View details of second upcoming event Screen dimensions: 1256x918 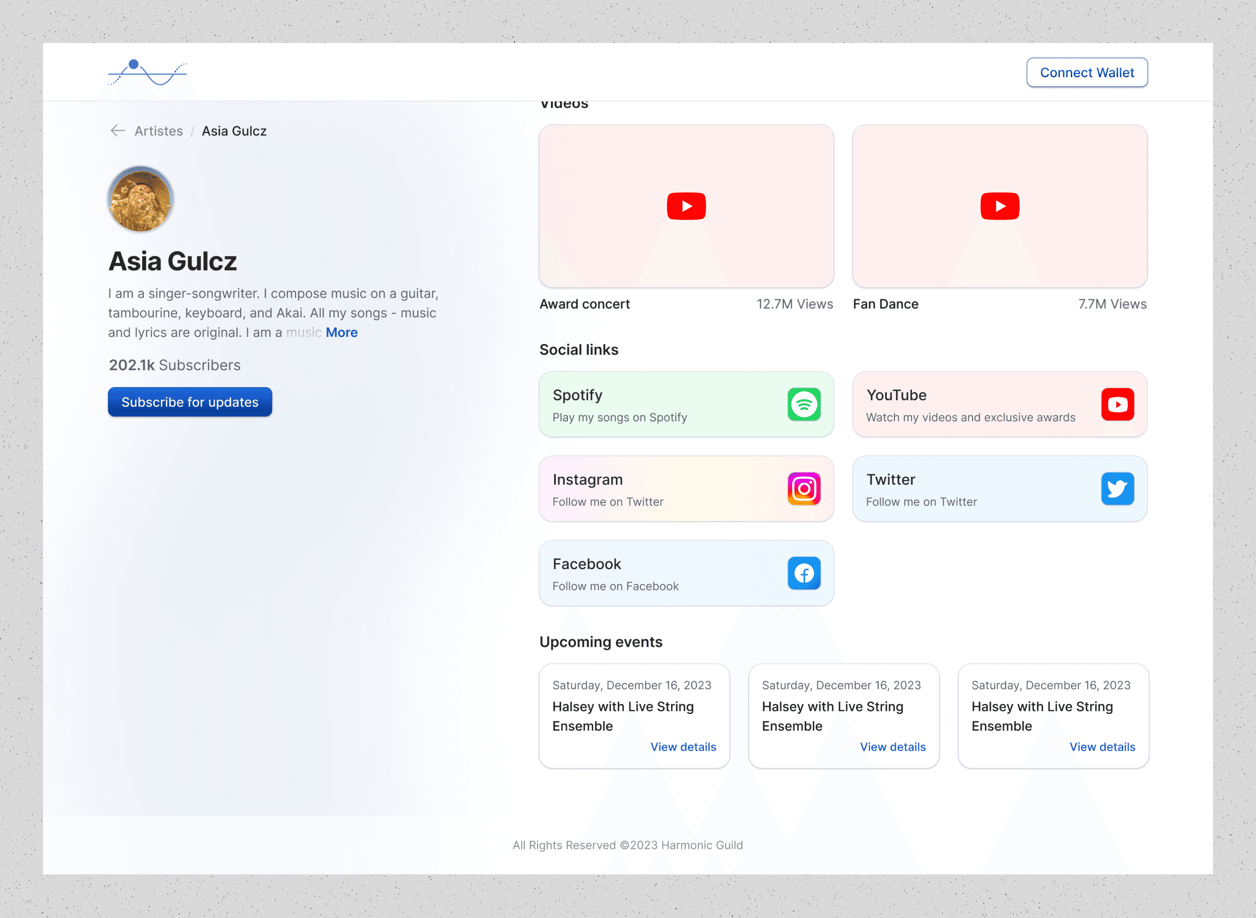click(x=892, y=747)
